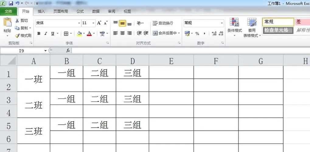Switch to the 插入 Insert tab
310x152 pixels.
(x=41, y=12)
